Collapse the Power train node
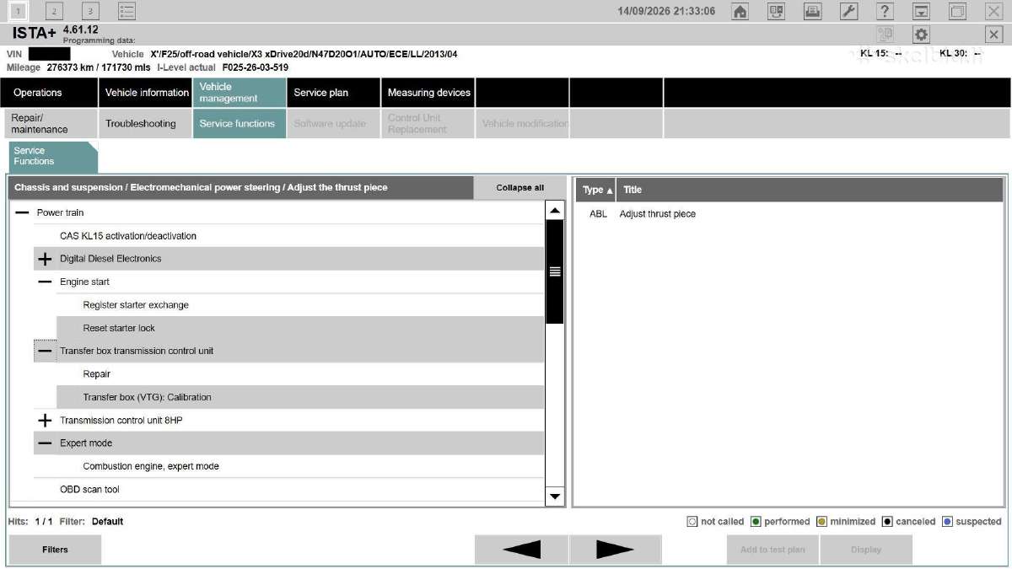This screenshot has width=1012, height=569. [22, 212]
